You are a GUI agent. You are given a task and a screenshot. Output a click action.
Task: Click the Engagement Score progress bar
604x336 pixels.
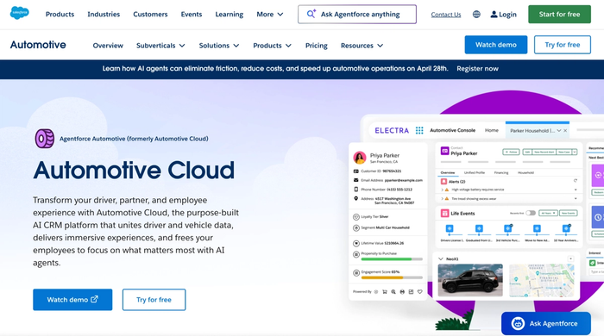coord(392,277)
